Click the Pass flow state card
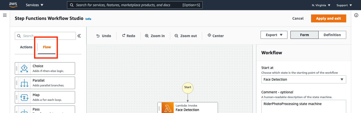361x113 pixels. 45,109
